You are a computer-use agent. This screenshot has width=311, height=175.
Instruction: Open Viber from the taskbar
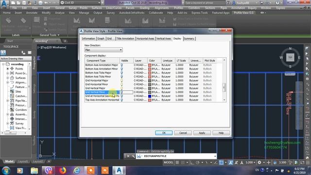(48, 171)
